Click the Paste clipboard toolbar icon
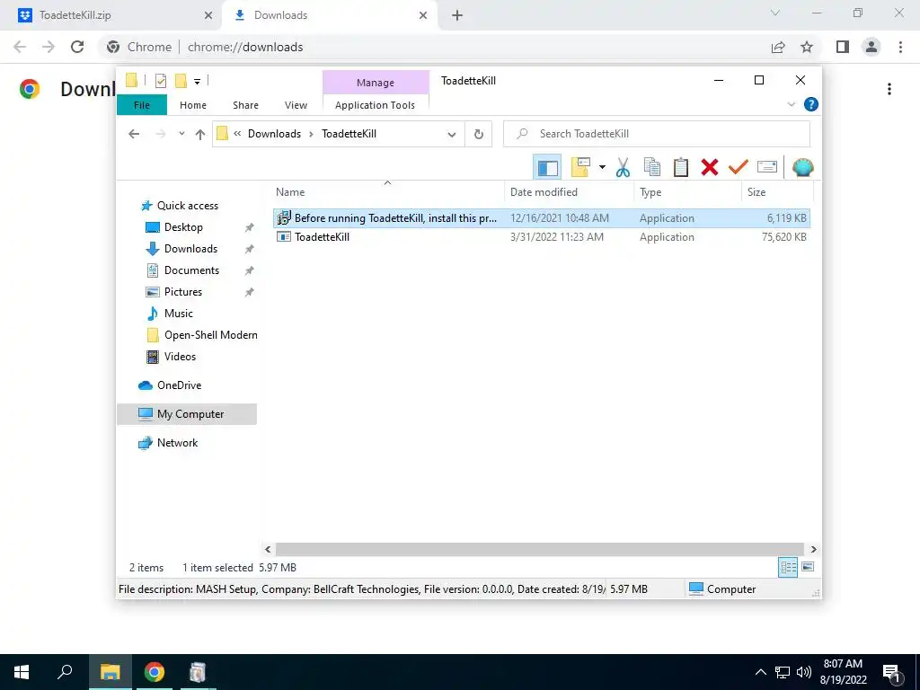The width and height of the screenshot is (920, 690). (681, 168)
